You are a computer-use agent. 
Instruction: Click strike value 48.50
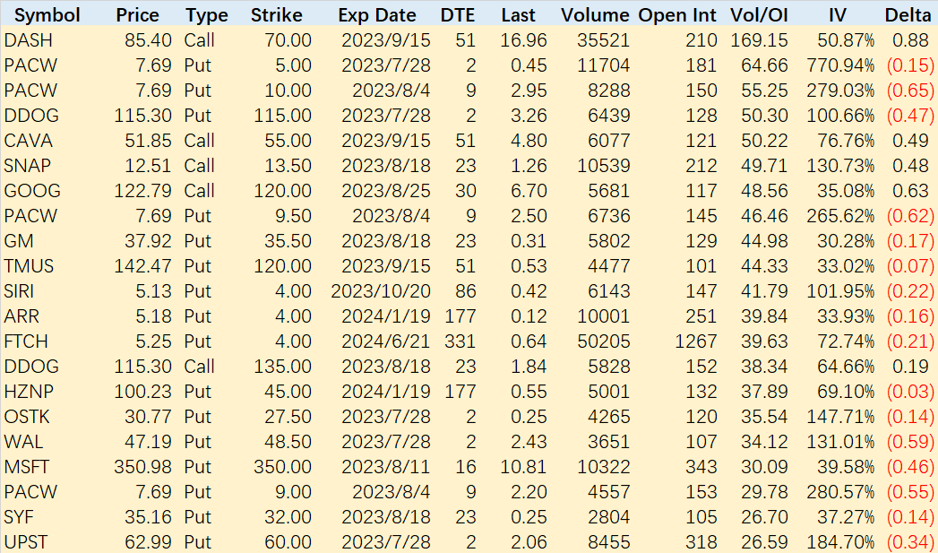288,442
